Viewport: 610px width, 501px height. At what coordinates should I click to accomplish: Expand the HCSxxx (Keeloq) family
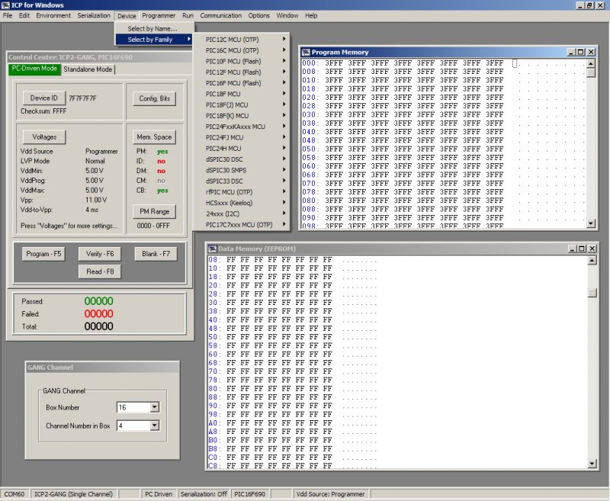241,203
